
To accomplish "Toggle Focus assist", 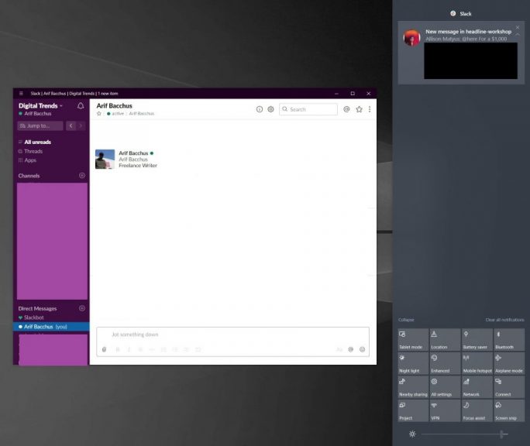I will point(477,410).
